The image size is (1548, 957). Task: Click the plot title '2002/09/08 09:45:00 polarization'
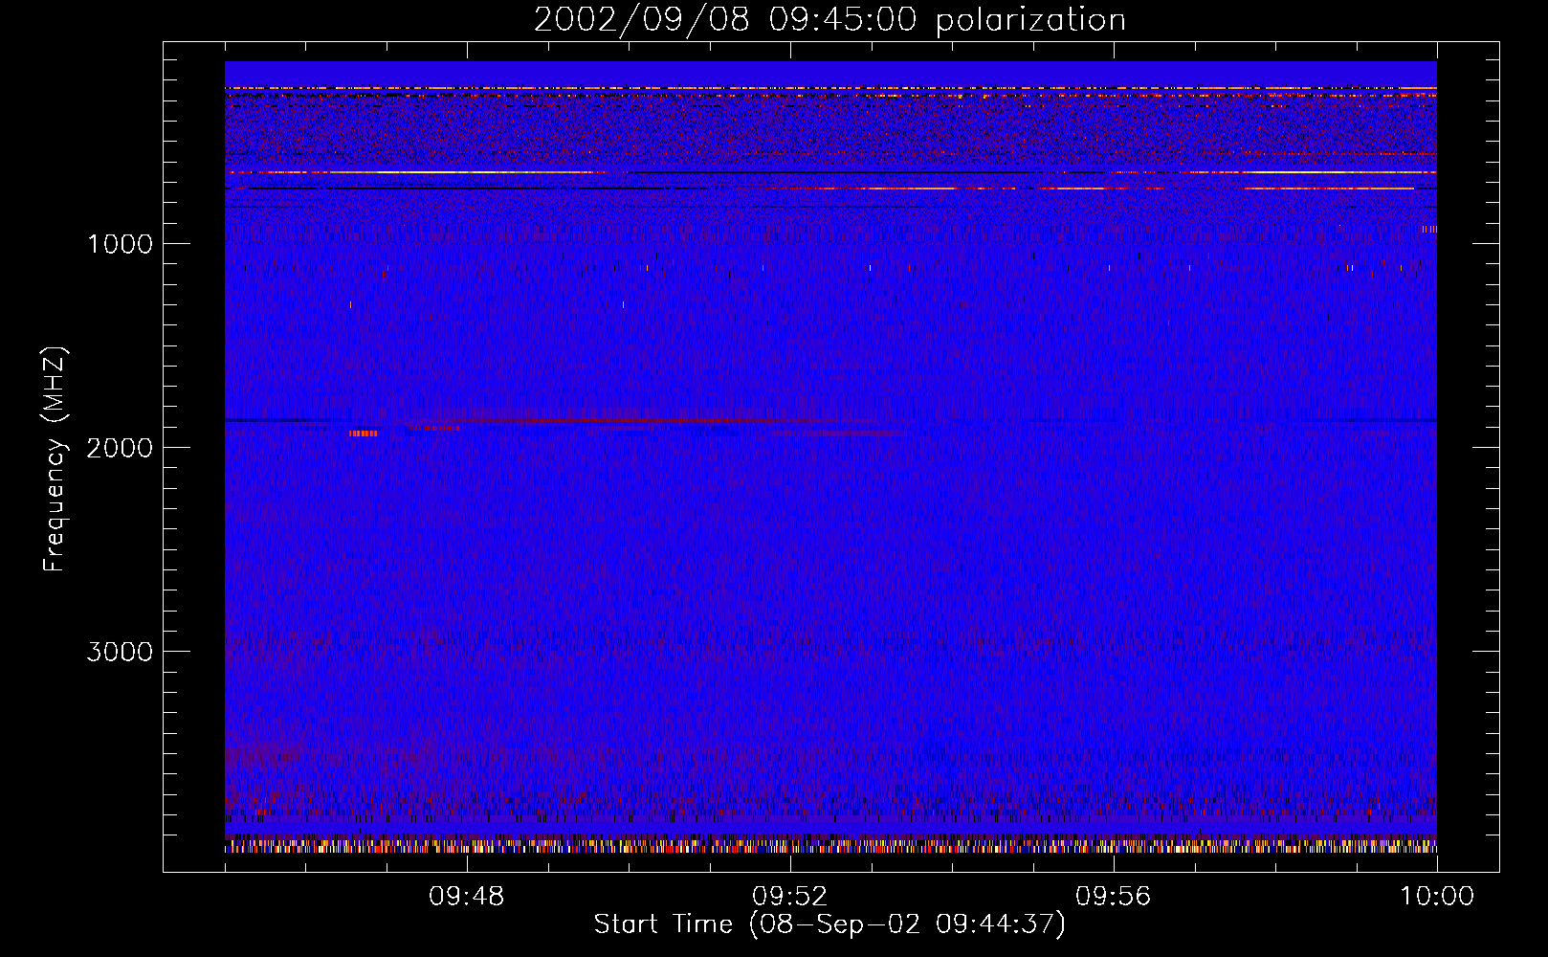829,20
